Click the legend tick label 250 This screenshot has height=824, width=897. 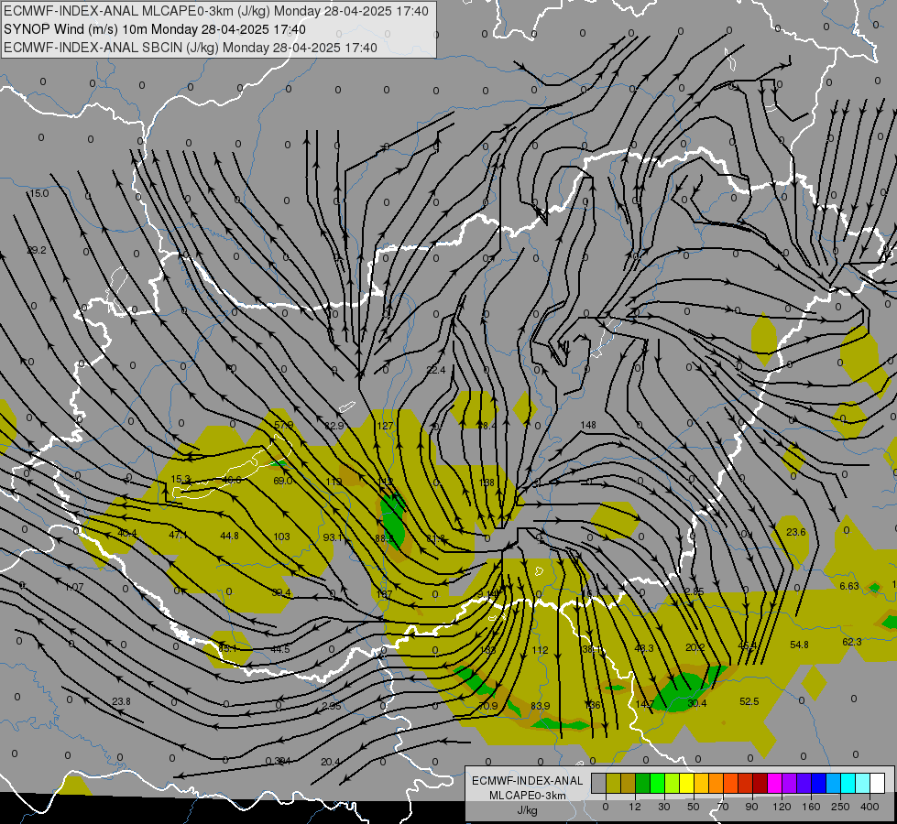tap(840, 807)
